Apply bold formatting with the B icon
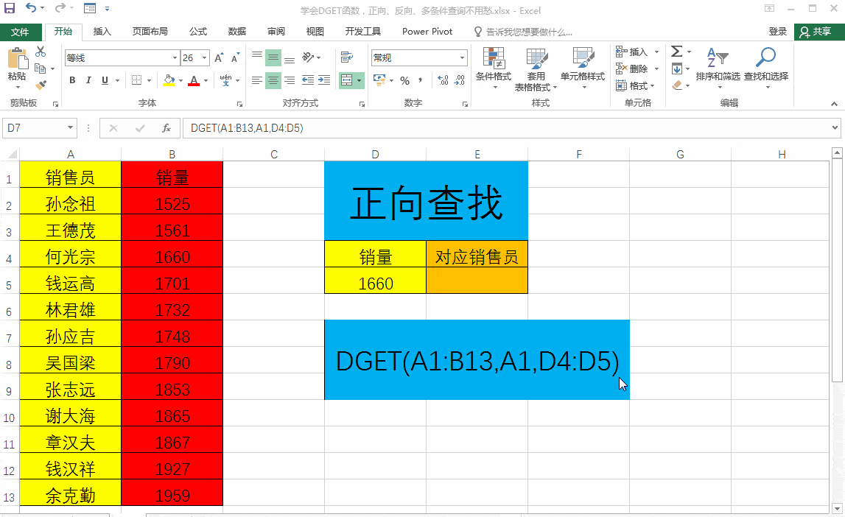 (71, 80)
